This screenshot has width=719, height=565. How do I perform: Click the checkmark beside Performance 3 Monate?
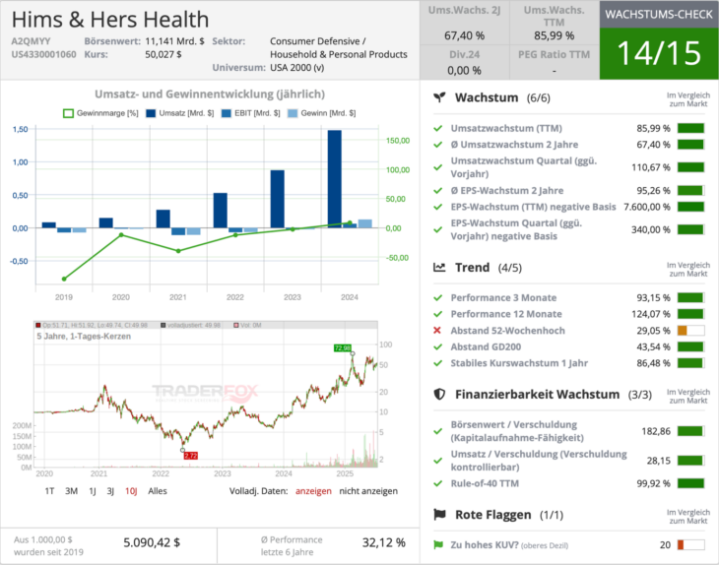click(x=438, y=298)
